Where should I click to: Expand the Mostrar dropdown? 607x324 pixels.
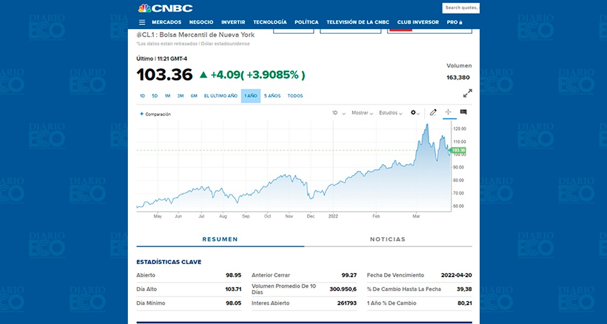(x=363, y=113)
